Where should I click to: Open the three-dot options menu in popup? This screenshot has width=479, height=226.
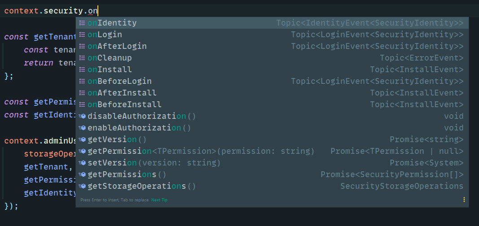464,200
